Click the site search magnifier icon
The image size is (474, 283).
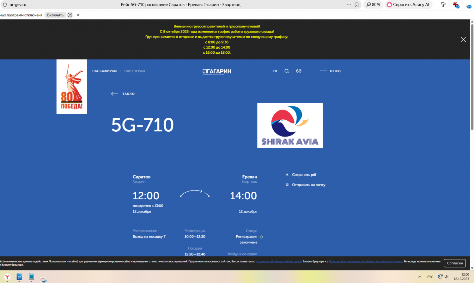coord(287,71)
